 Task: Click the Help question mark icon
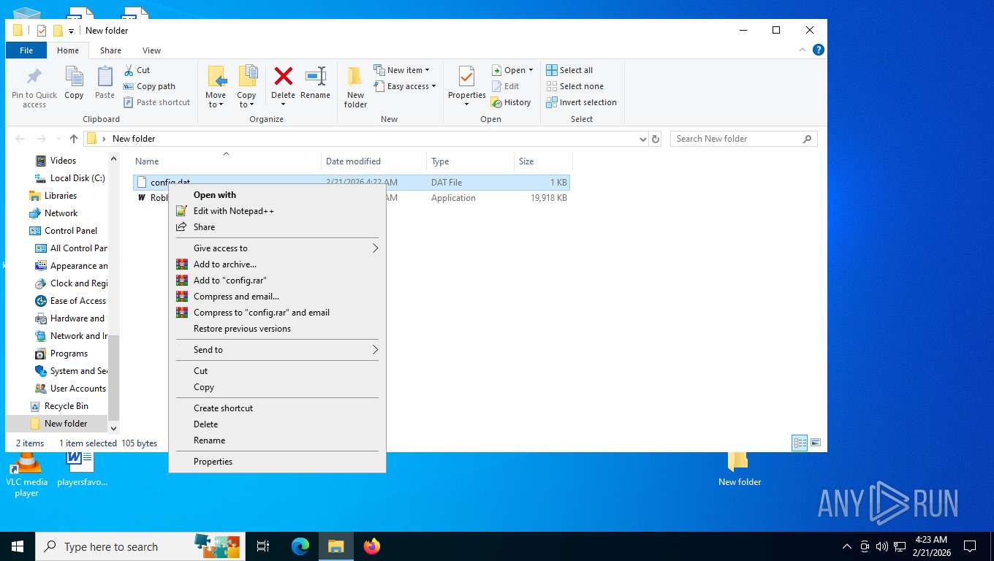click(819, 50)
